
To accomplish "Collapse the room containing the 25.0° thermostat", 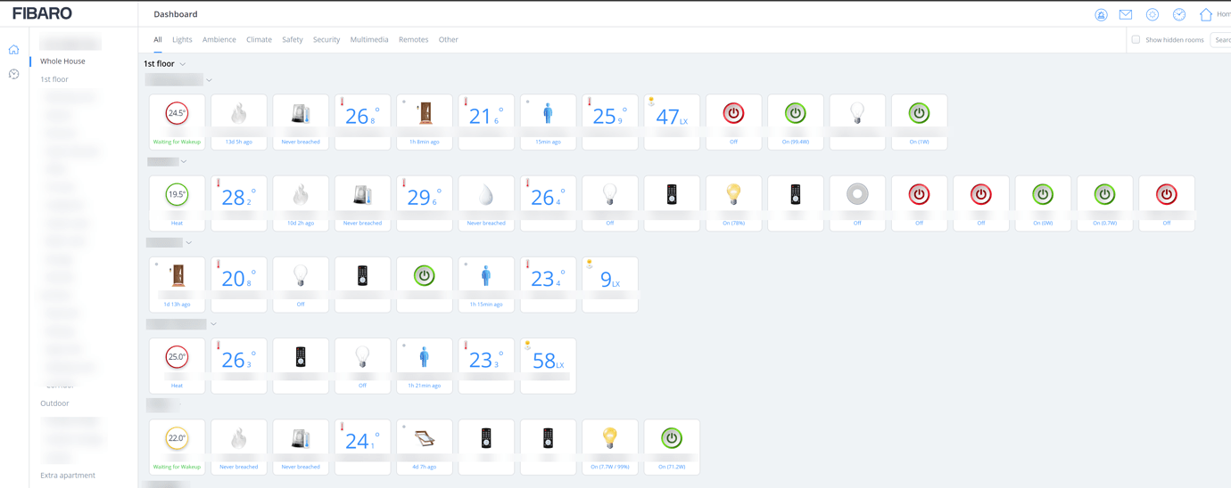I will coord(213,324).
